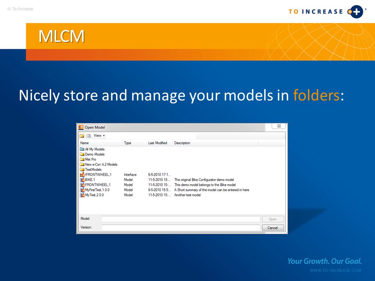Click the Model type cell of BIKE,1

click(x=128, y=180)
